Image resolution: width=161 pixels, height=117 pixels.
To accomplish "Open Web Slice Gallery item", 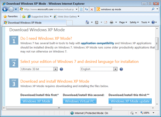I will click(x=66, y=16).
